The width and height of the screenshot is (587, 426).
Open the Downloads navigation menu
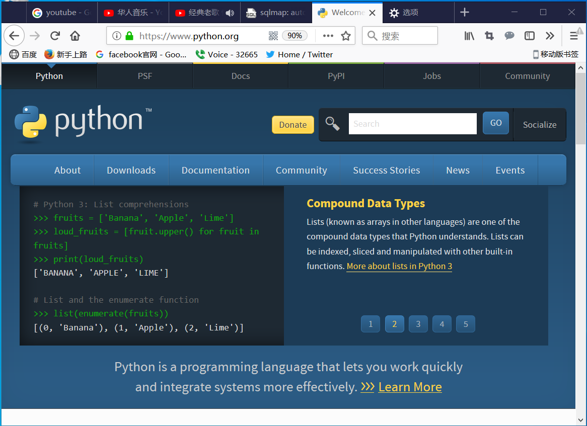click(x=131, y=170)
